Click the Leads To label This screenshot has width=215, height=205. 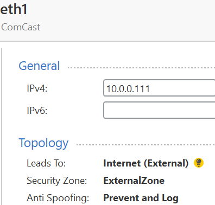(46, 163)
